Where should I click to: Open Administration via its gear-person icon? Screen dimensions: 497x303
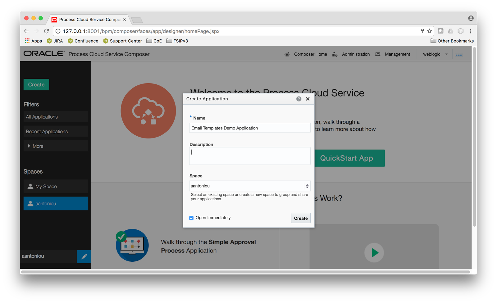pyautogui.click(x=335, y=54)
